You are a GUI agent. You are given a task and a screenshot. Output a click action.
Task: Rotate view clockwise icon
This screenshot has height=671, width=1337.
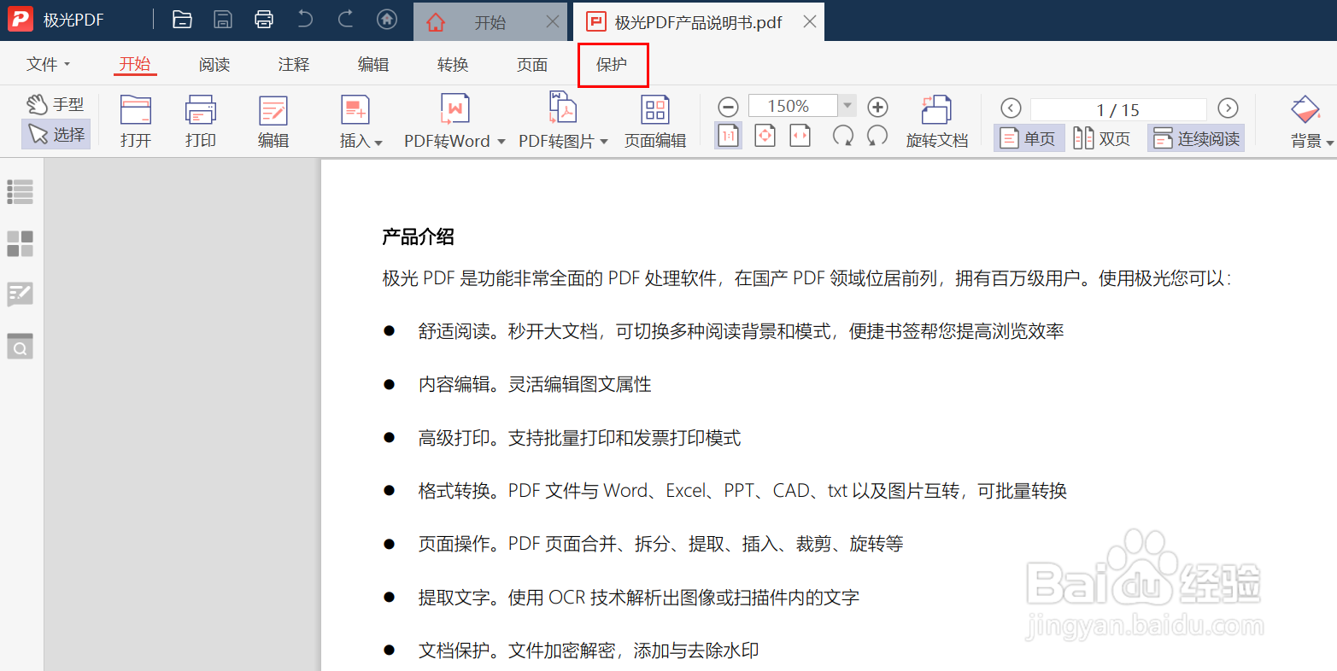tap(843, 136)
